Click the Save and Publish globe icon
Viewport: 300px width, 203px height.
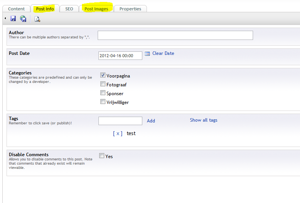(x=23, y=18)
